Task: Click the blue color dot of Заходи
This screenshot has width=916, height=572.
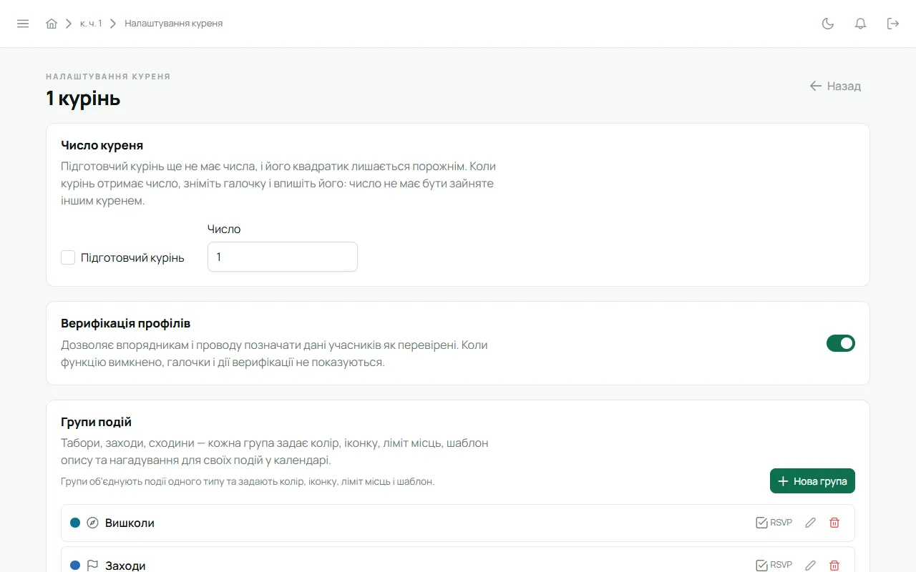Action: [x=75, y=566]
